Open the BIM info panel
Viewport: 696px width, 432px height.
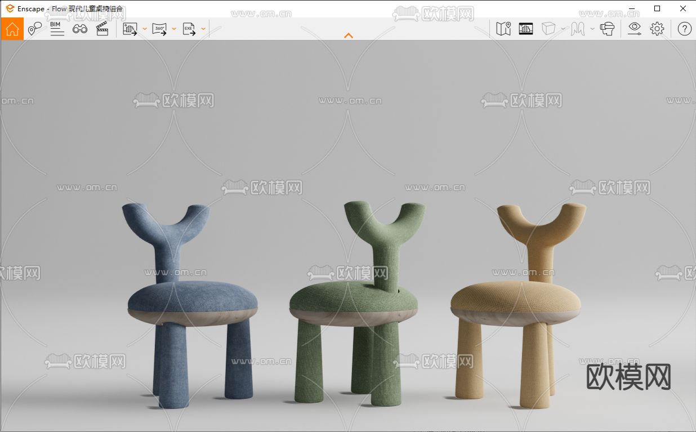57,29
